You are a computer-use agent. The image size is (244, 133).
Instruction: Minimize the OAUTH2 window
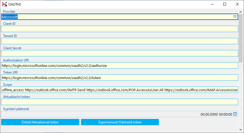coord(212,4)
